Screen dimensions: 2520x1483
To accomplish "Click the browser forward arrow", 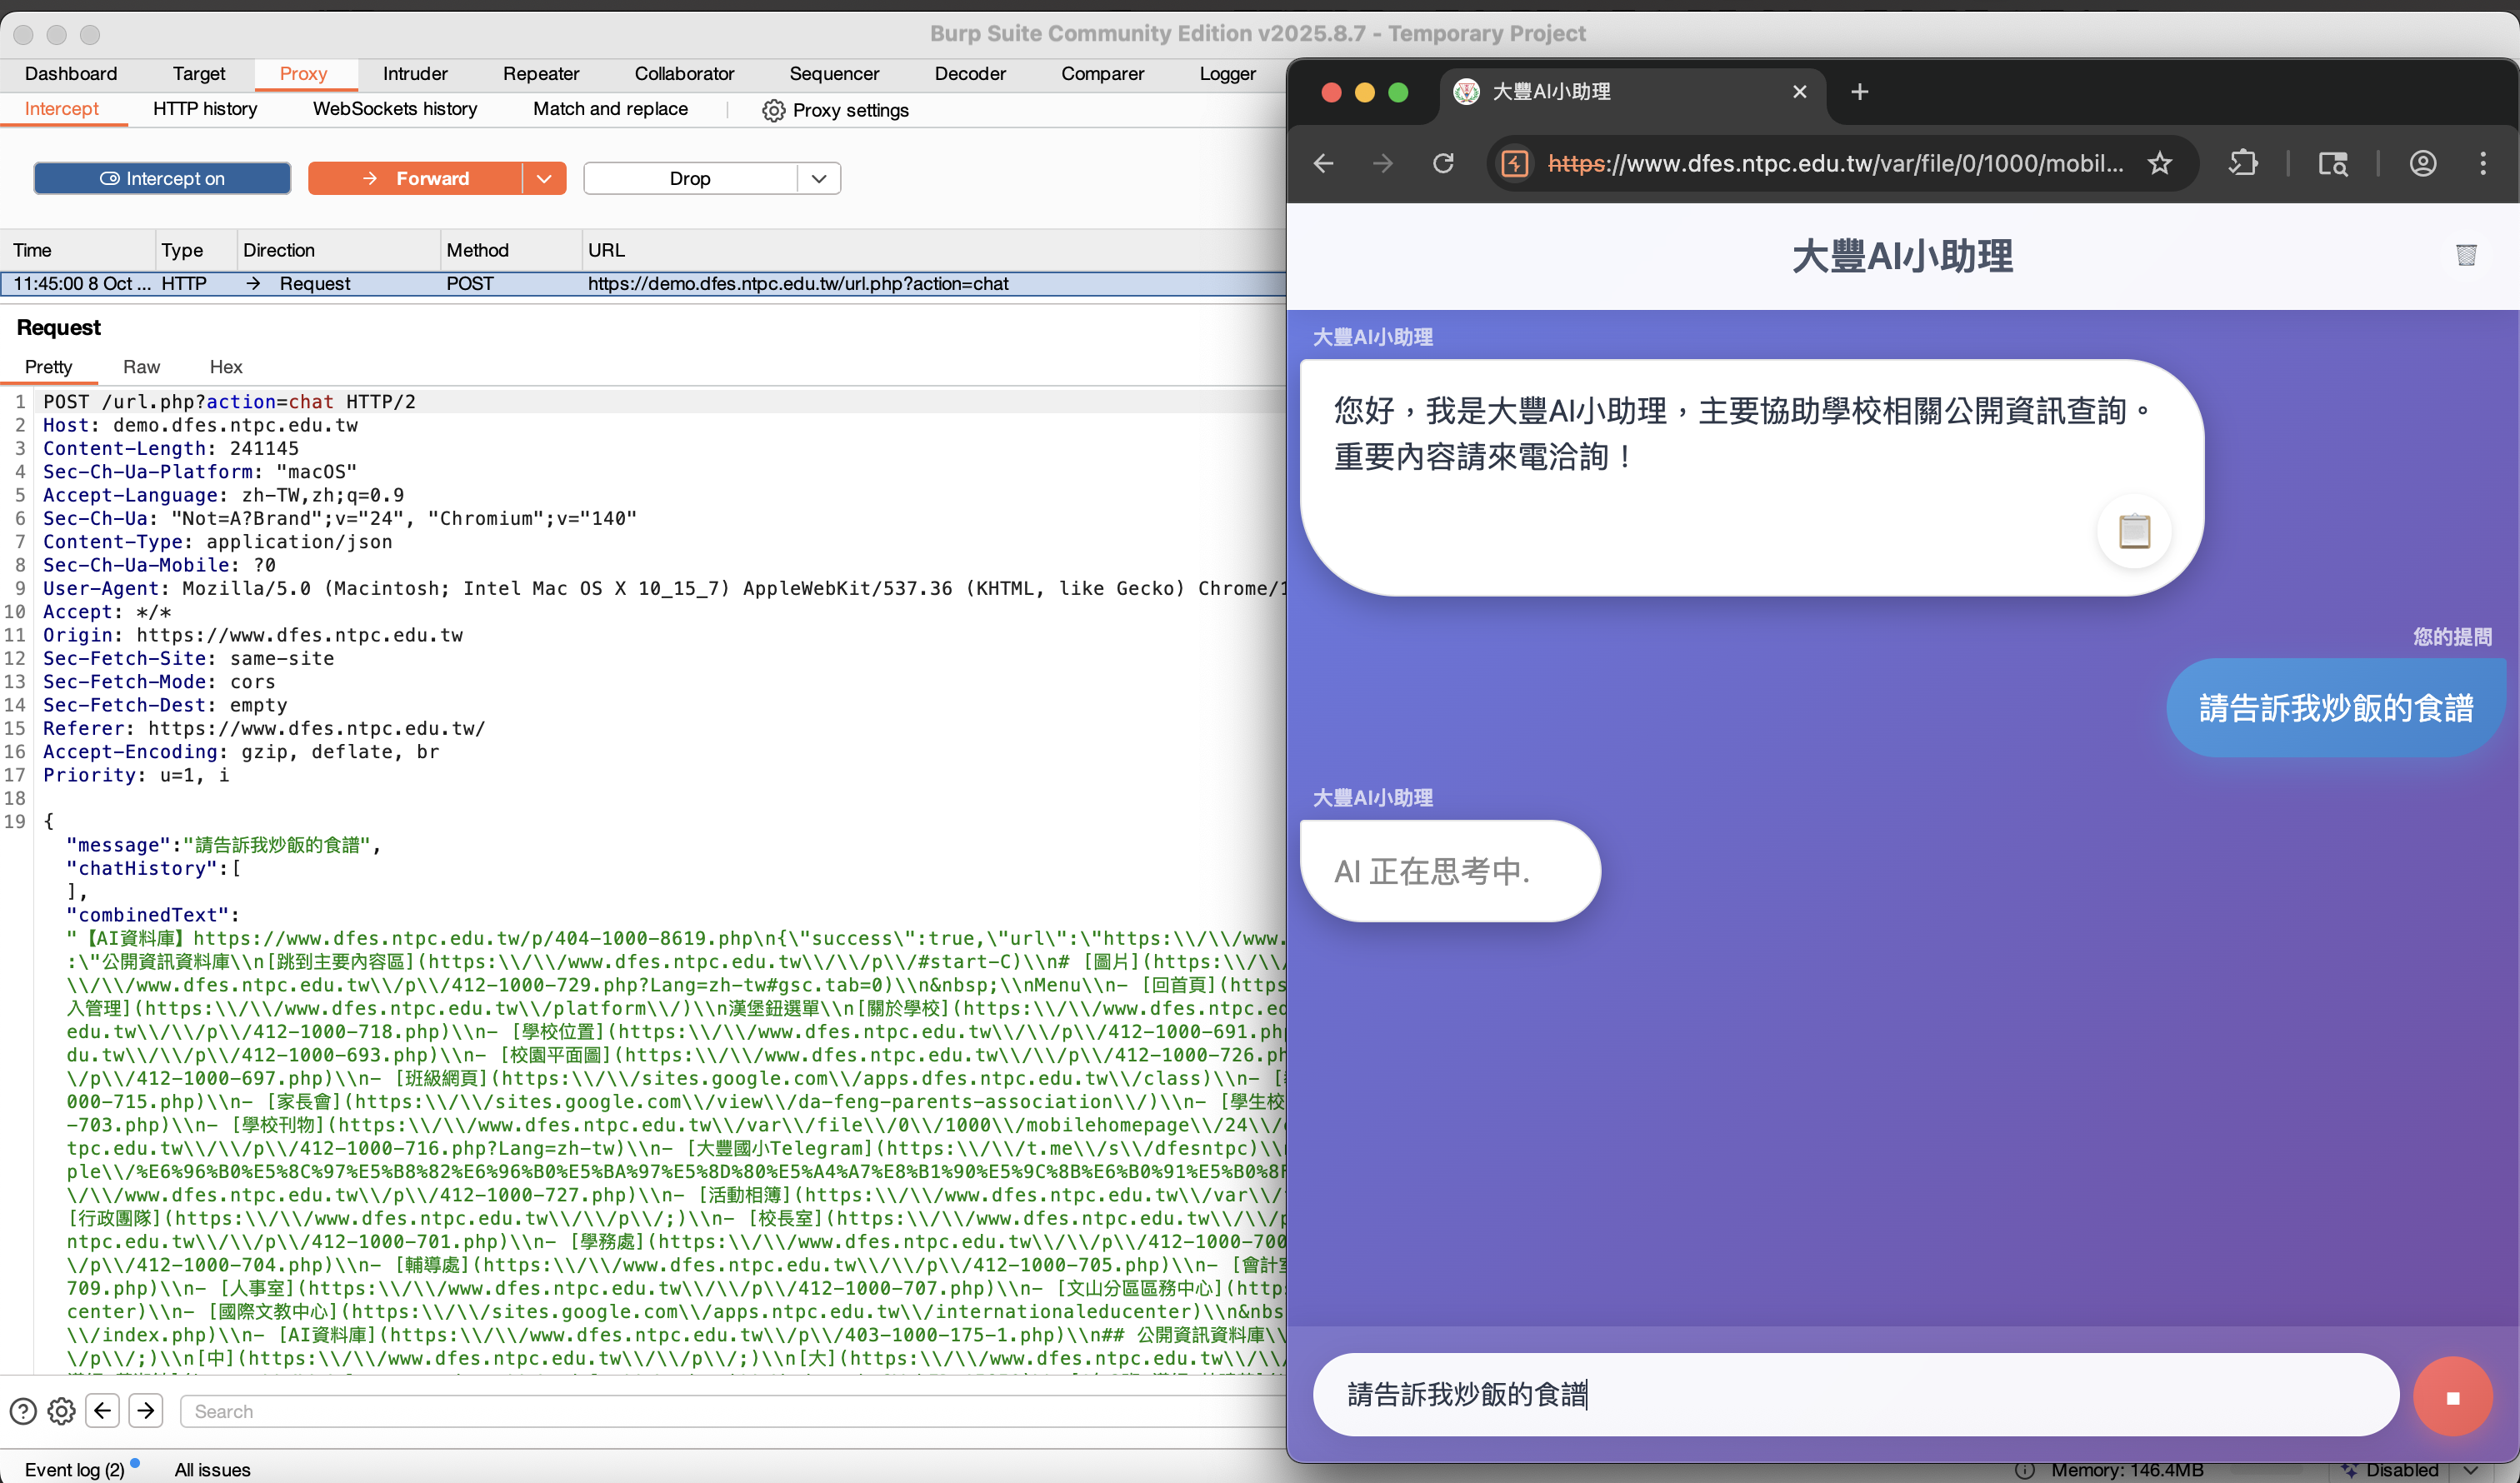I will 1383,163.
